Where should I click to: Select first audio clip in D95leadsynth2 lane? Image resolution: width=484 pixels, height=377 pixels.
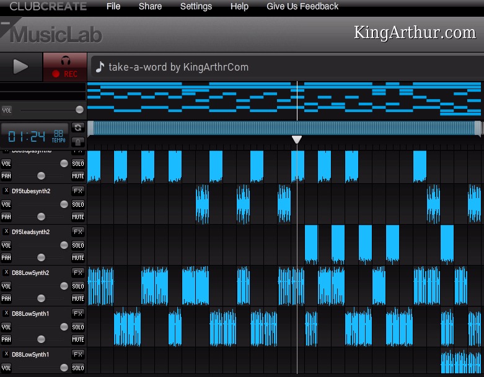[311, 245]
